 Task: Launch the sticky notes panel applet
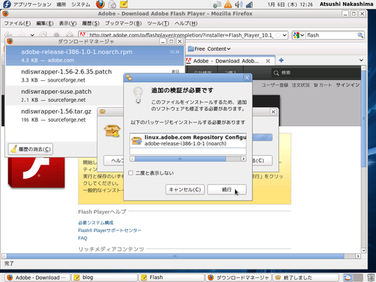(x=124, y=4)
